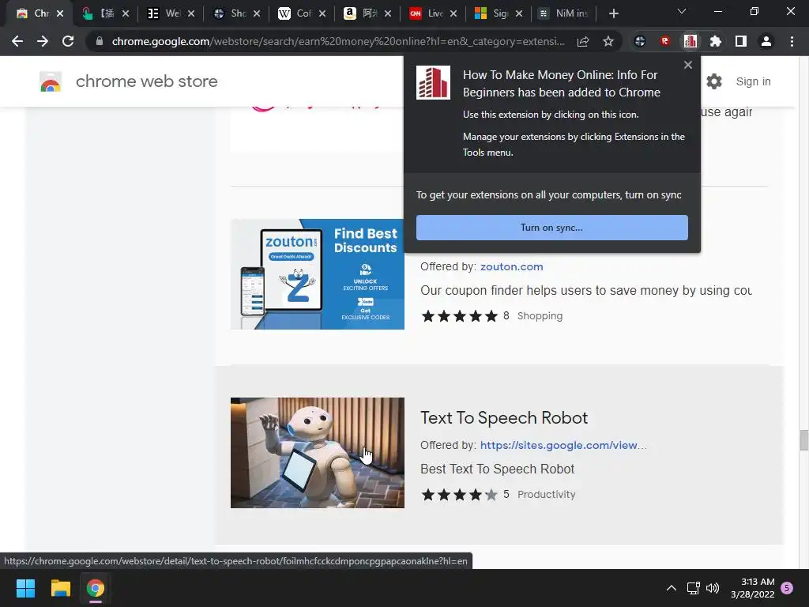The image size is (809, 607).
Task: Dismiss the extension added popup
Action: click(688, 65)
